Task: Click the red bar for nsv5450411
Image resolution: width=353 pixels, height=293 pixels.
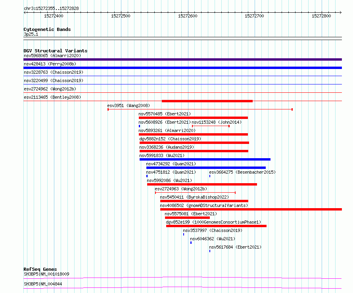Action: pyautogui.click(x=204, y=201)
